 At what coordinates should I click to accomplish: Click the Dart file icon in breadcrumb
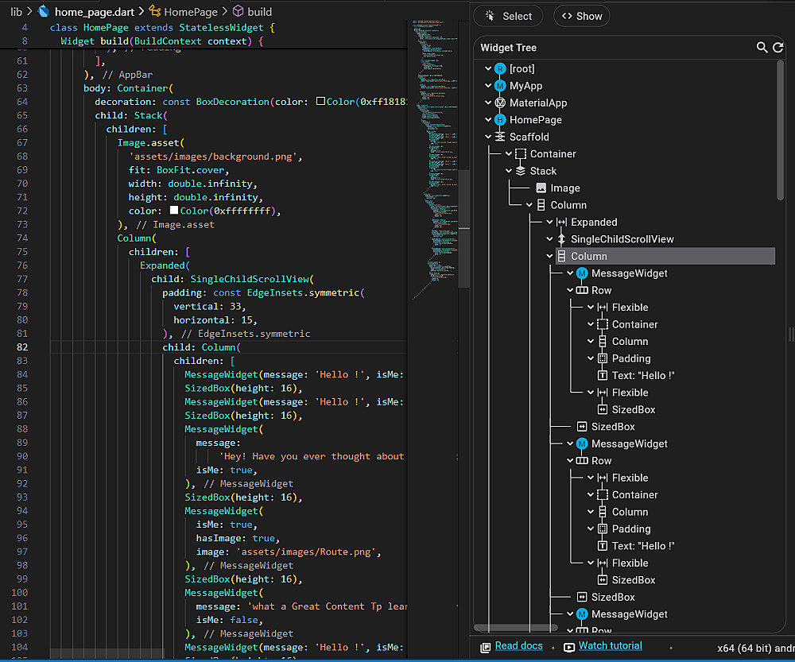[43, 12]
